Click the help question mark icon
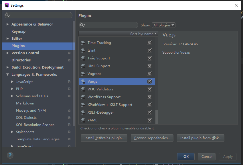Image resolution: width=243 pixels, height=165 pixels. coord(10,155)
